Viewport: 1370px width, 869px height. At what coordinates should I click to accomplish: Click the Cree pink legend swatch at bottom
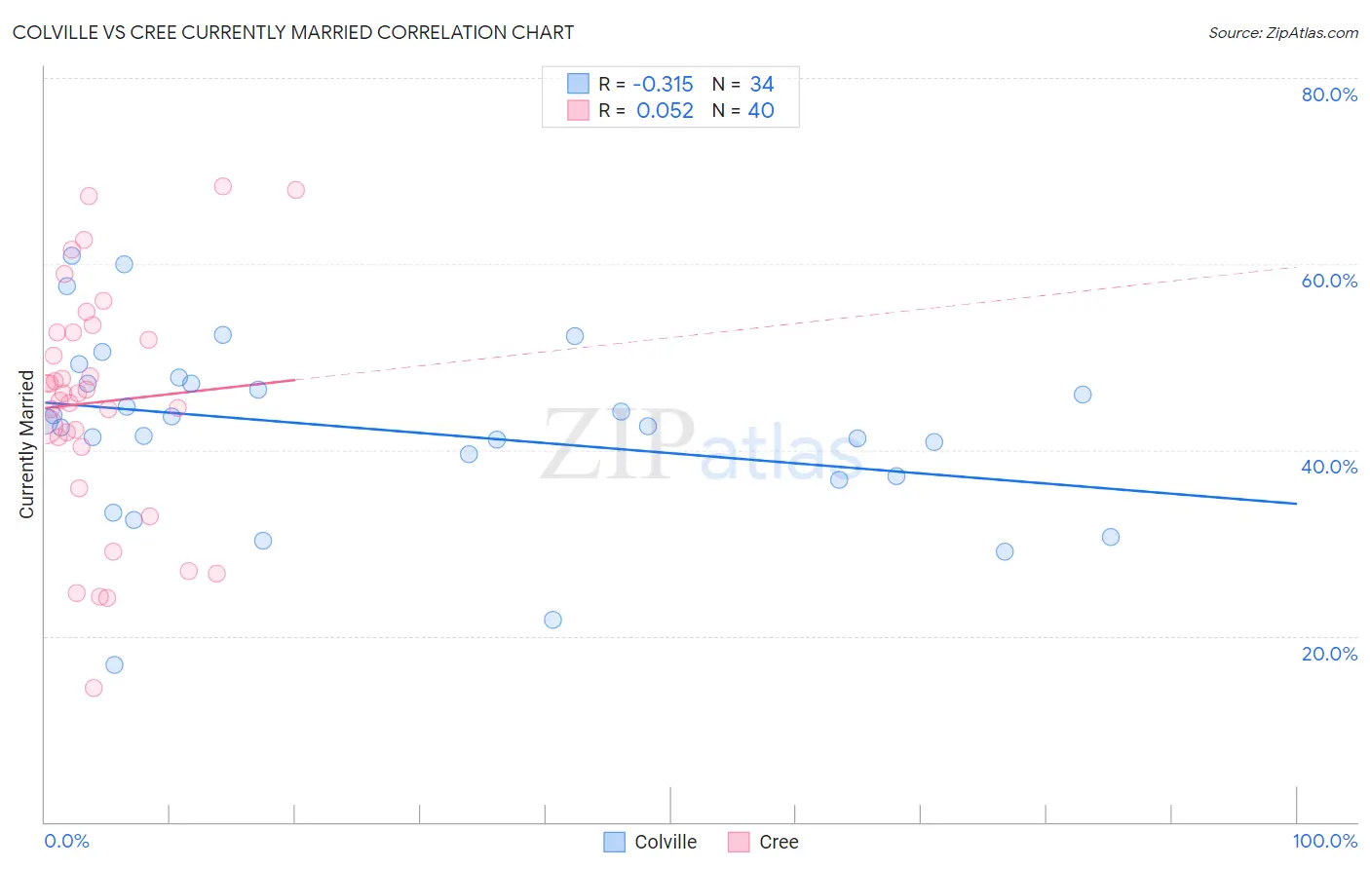point(739,842)
